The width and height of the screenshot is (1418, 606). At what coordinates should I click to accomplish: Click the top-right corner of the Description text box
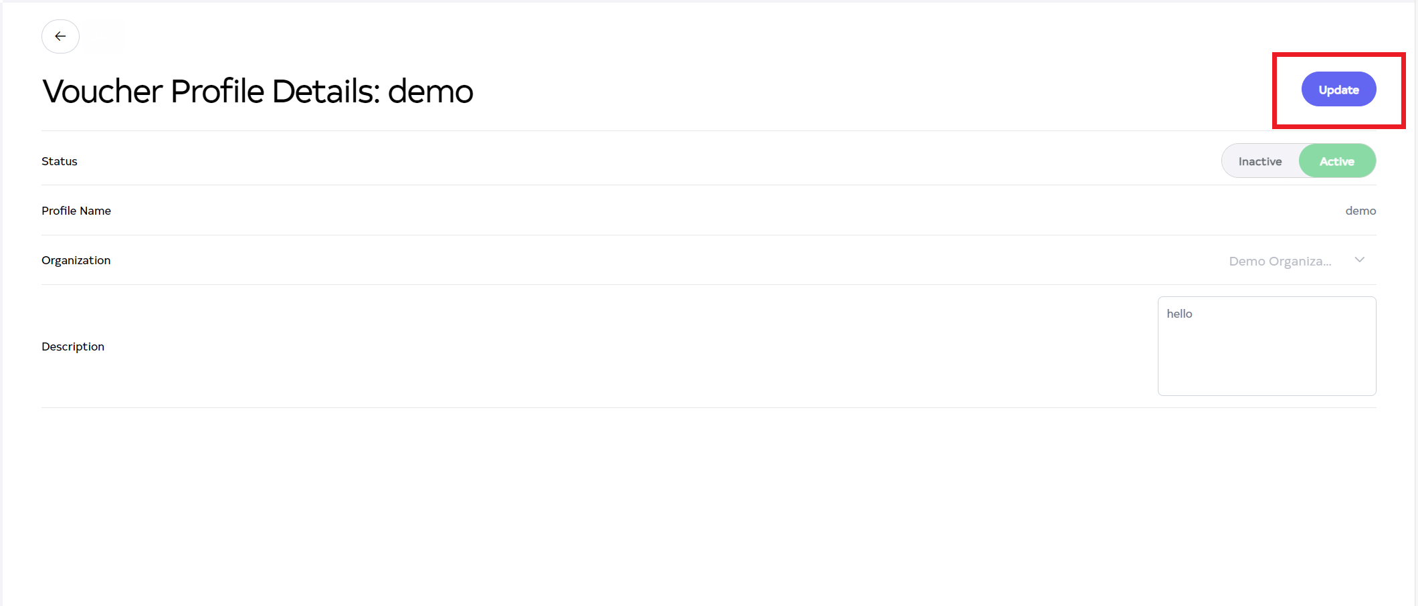[1371, 302]
